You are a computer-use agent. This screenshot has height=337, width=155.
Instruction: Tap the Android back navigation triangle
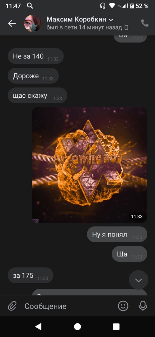[38, 326]
